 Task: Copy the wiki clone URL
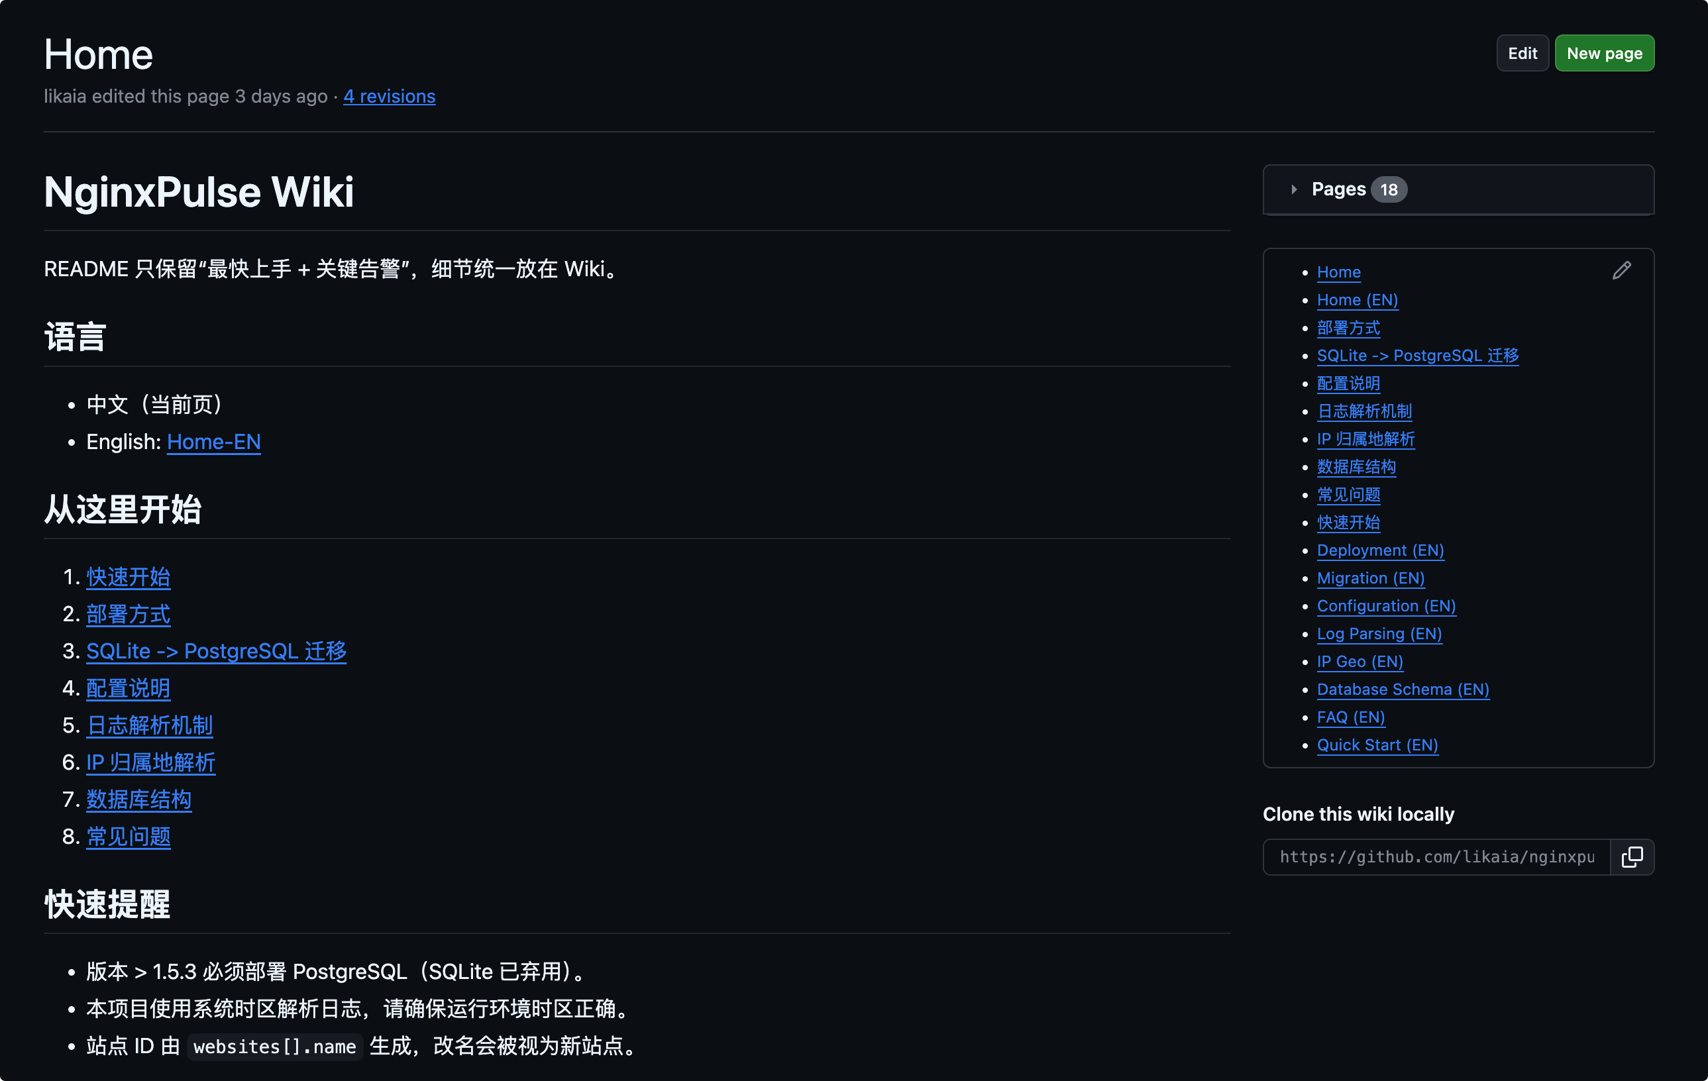[x=1631, y=857]
